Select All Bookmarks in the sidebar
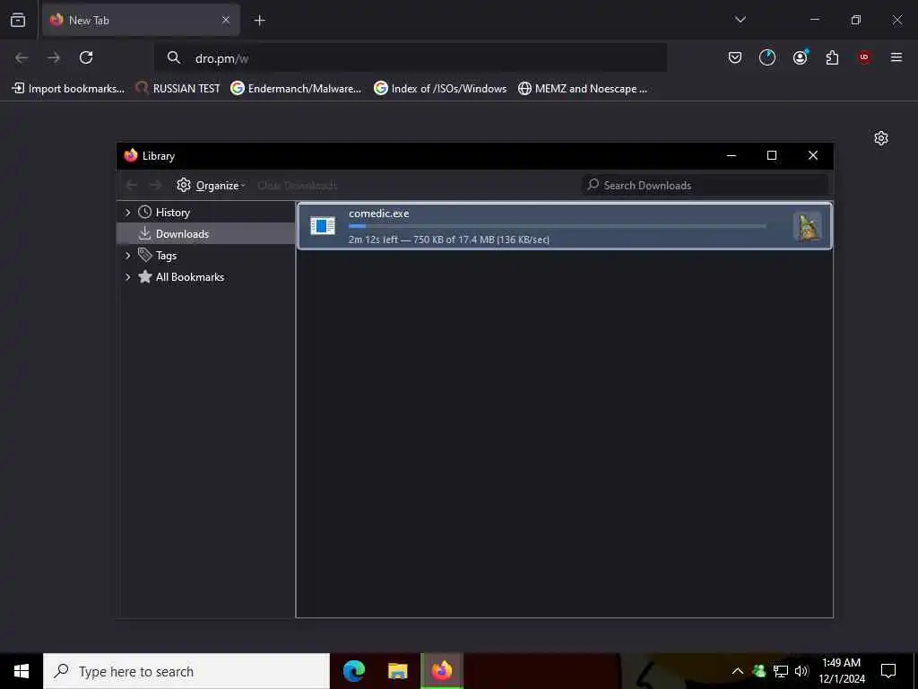918x689 pixels. (190, 277)
